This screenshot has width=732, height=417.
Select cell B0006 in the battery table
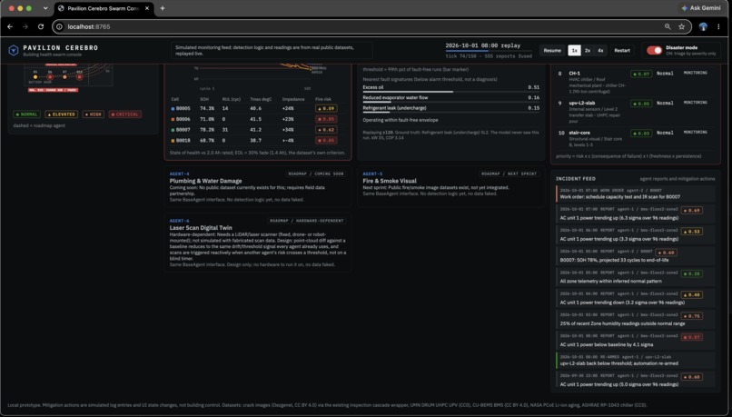(x=258, y=119)
